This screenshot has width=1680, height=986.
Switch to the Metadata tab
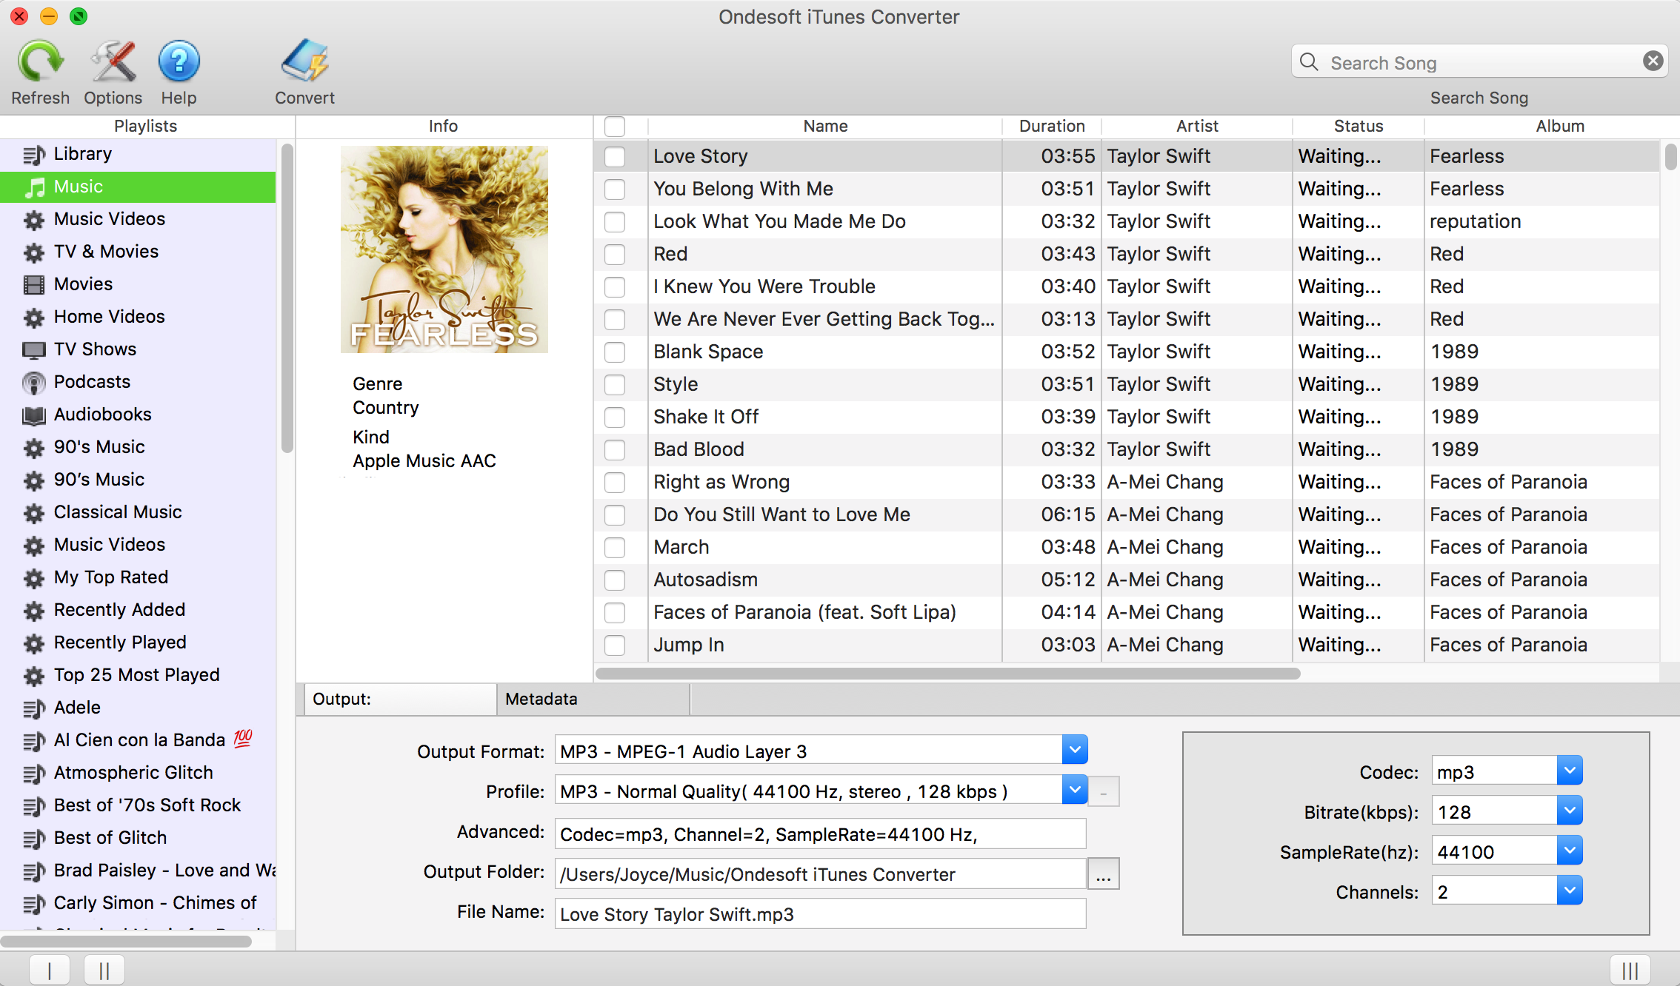pos(540,697)
